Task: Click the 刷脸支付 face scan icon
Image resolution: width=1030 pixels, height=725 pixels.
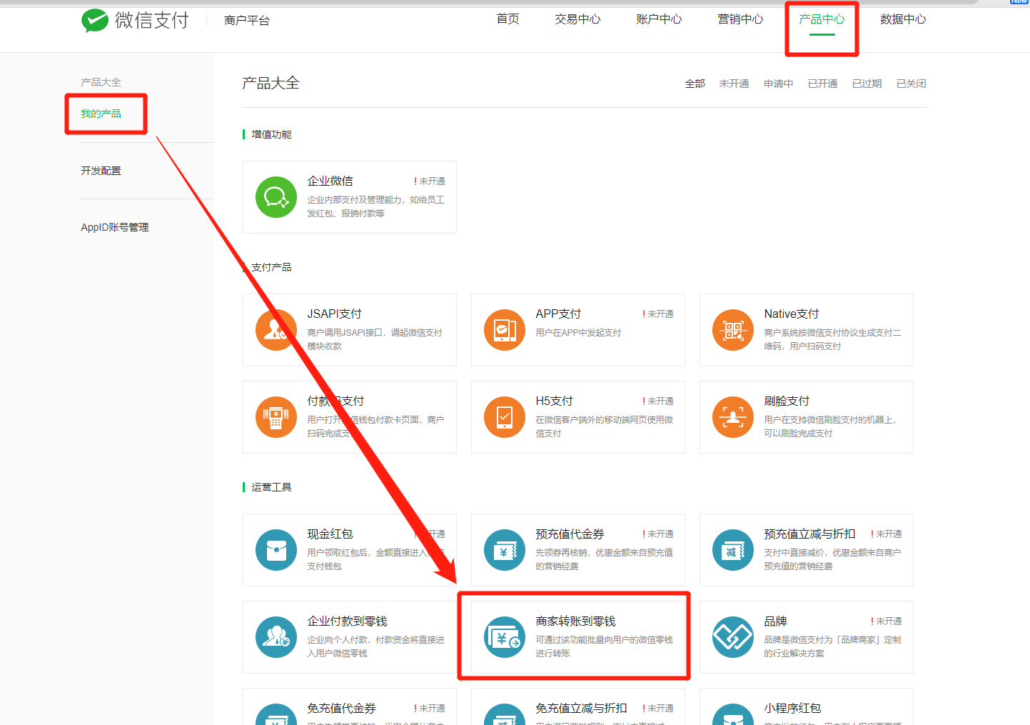Action: 733,417
